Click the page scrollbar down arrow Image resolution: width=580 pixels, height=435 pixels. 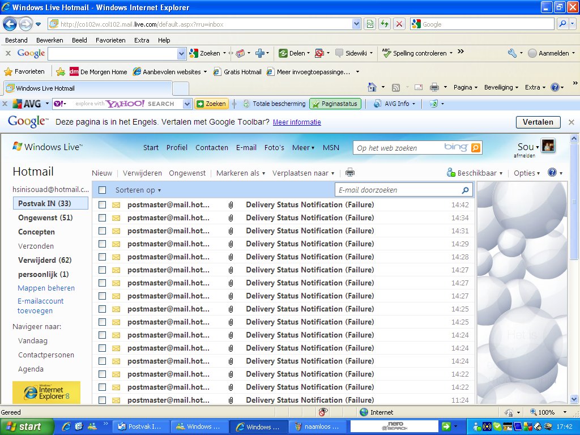pos(574,399)
